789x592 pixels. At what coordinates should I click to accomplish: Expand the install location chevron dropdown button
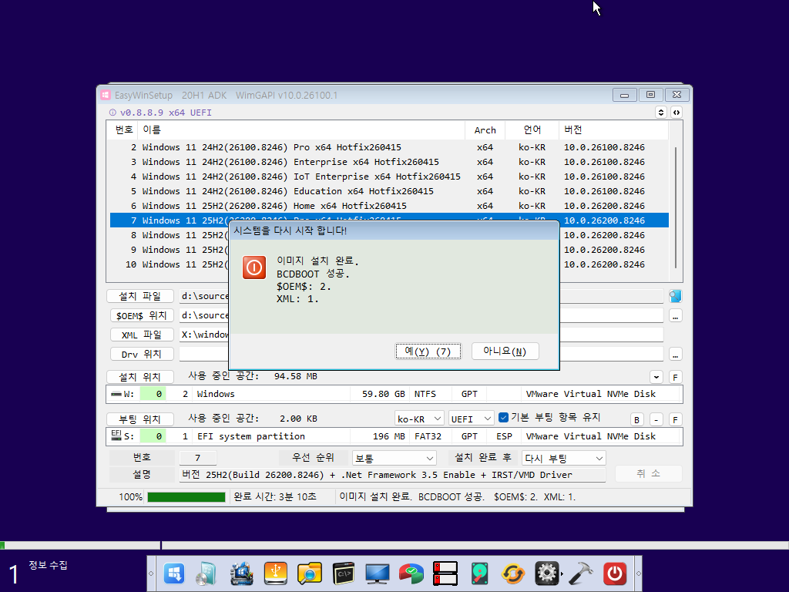pos(656,377)
